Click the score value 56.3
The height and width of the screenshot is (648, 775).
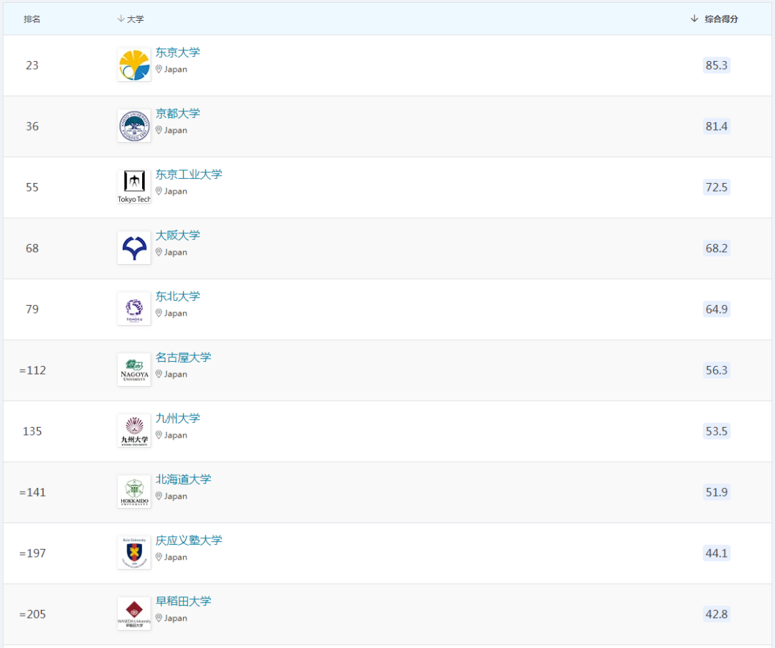pos(716,370)
